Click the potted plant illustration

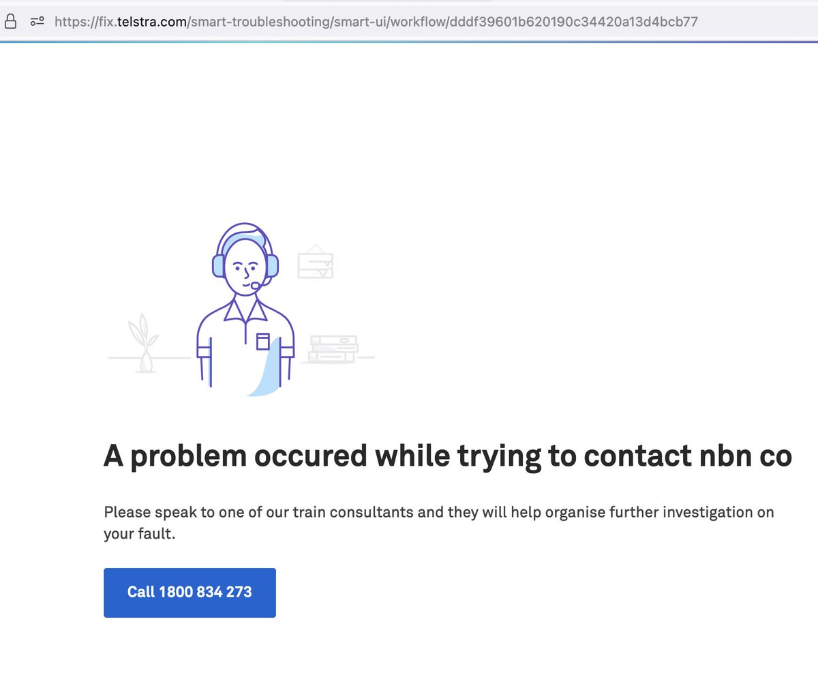click(x=143, y=343)
